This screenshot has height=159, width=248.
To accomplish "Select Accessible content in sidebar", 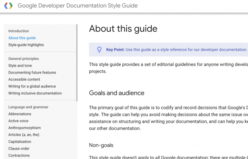I will (x=24, y=79).
